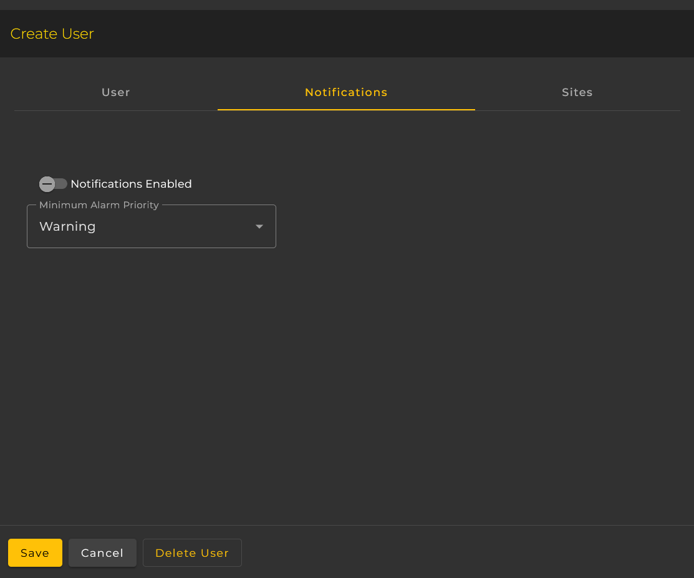Open the Sites tab
Viewport: 694px width, 578px height.
point(577,92)
